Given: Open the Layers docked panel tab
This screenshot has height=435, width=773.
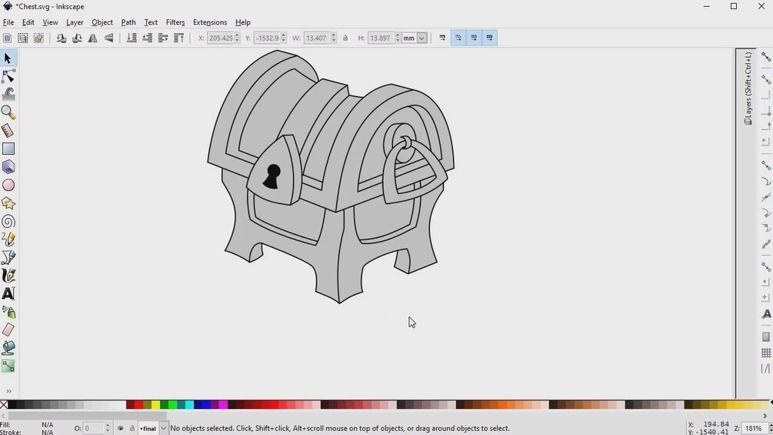Looking at the screenshot, I should tap(748, 89).
